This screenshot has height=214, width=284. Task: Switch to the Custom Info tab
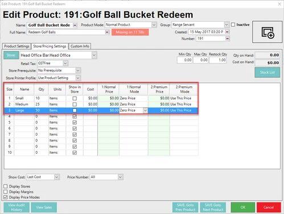80,46
